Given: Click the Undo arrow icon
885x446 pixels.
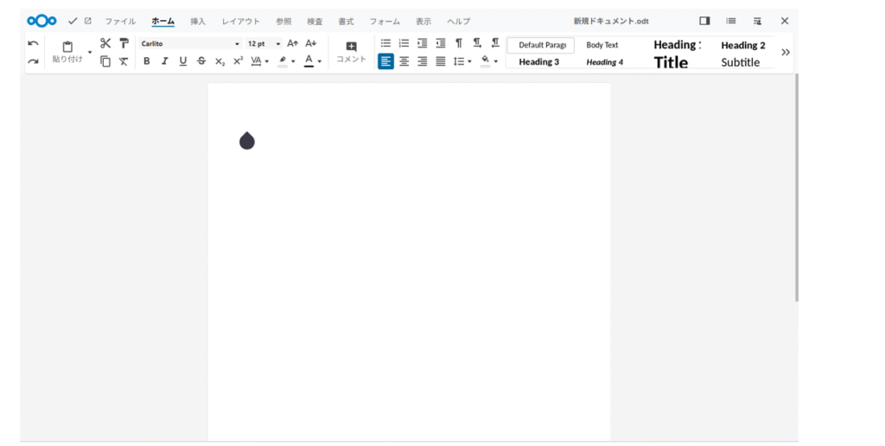Looking at the screenshot, I should click(33, 43).
